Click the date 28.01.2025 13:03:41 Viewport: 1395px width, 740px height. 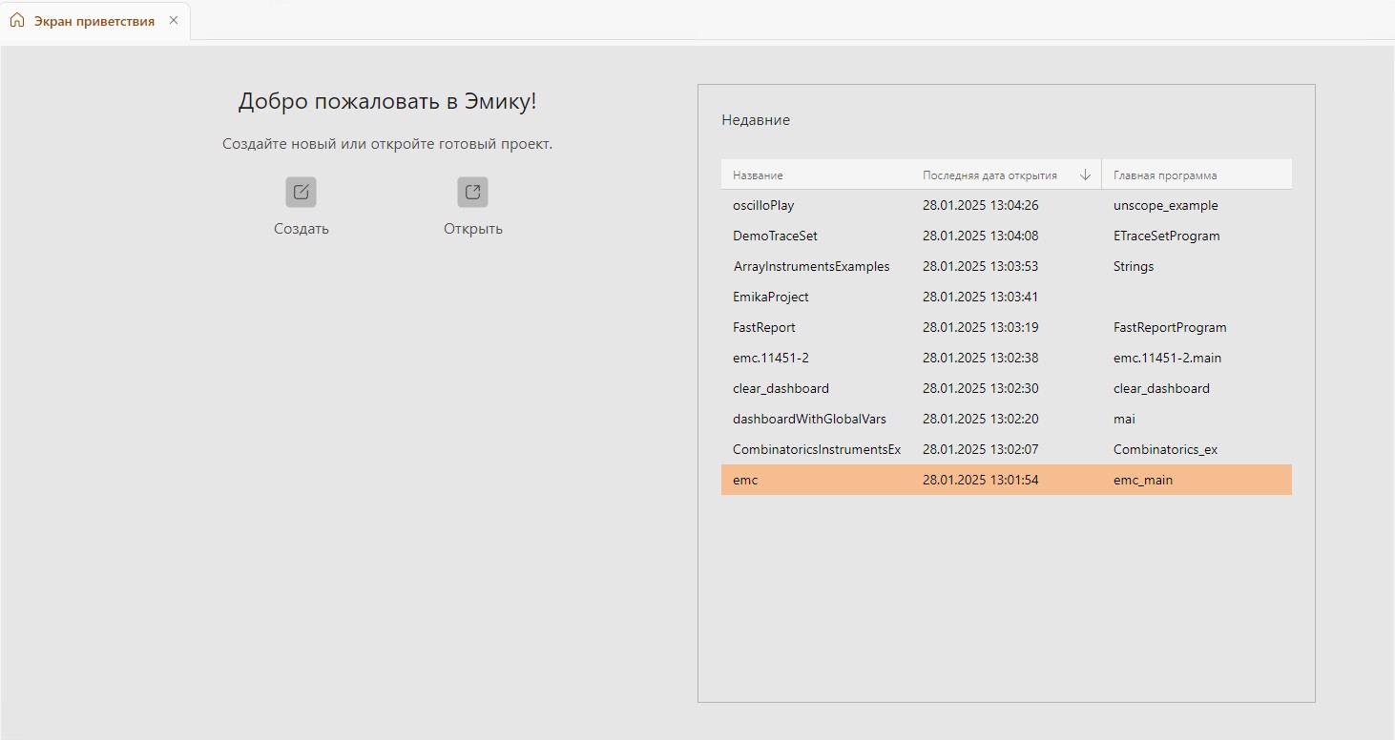coord(981,297)
